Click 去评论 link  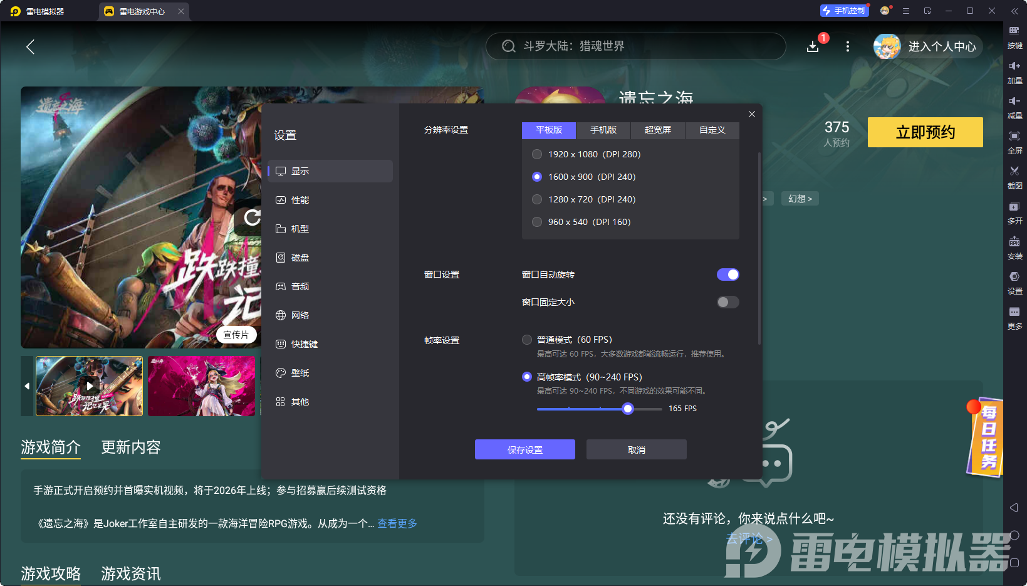tap(749, 538)
